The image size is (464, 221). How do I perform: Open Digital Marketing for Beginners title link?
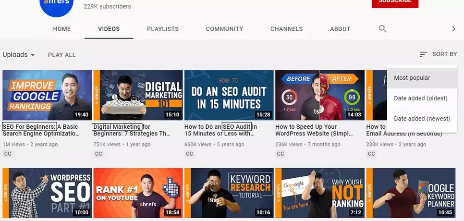[x=132, y=130]
